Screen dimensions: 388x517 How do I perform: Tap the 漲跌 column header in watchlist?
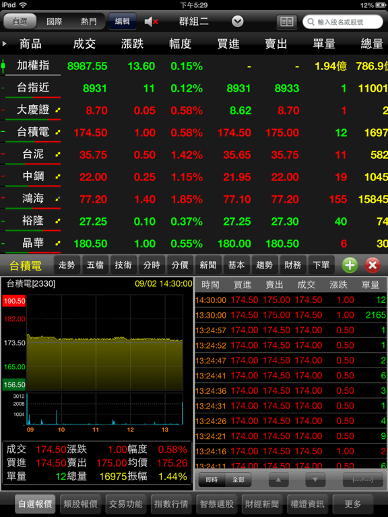click(x=132, y=44)
